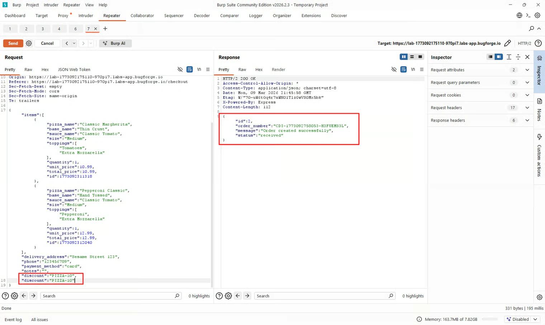Open the previous request history dropdown
This screenshot has width=545, height=325.
click(x=74, y=43)
